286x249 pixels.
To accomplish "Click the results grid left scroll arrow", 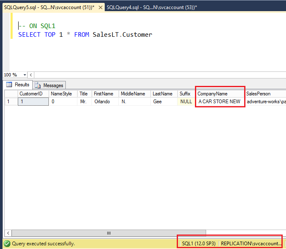I will coord(7,233).
